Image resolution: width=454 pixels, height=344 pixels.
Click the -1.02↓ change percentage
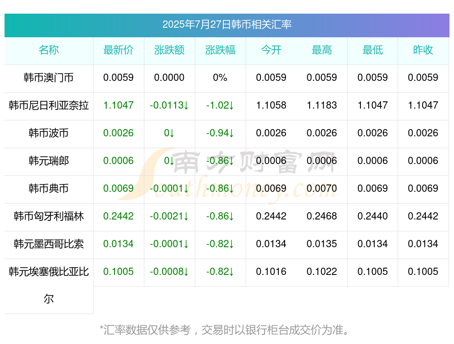coord(220,105)
